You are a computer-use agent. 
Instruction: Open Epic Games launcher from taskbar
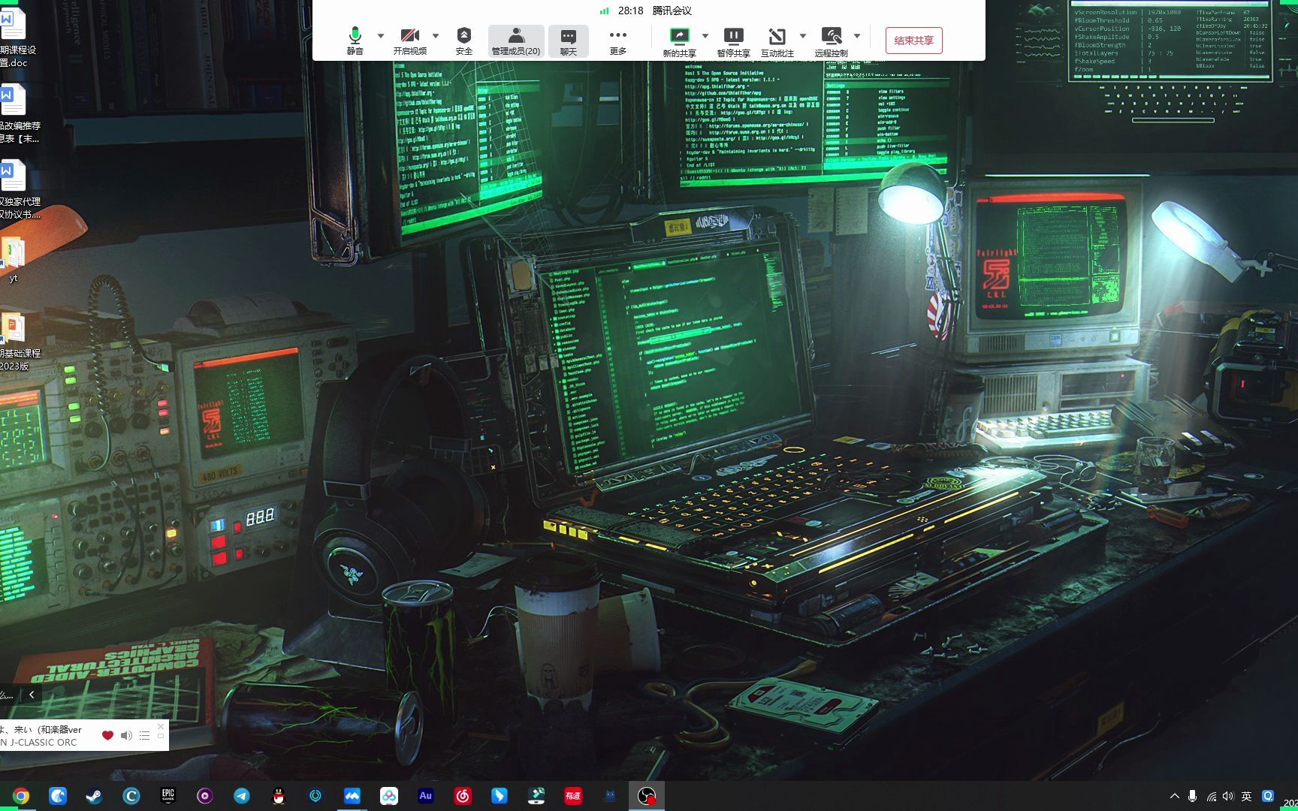pos(168,796)
